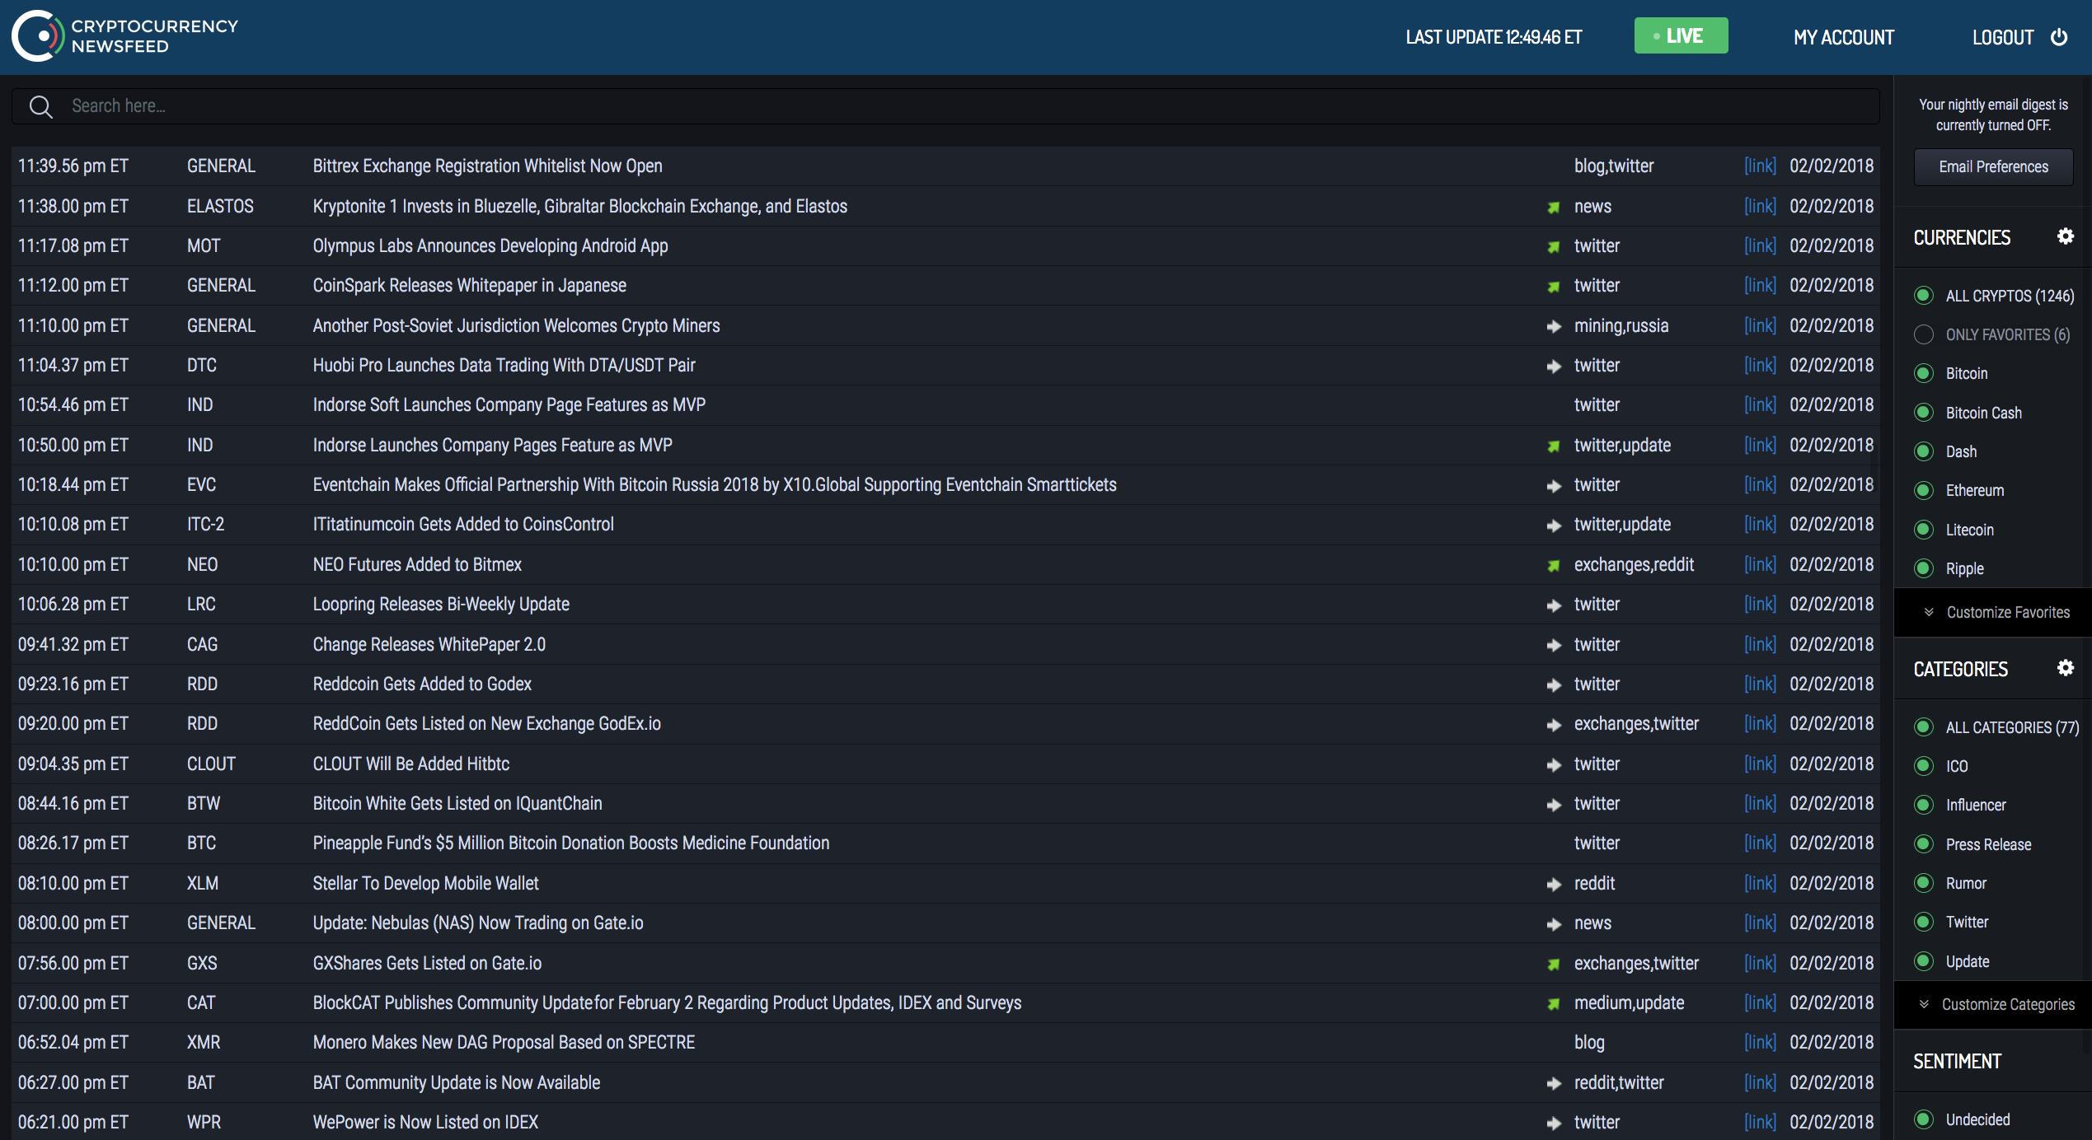This screenshot has width=2092, height=1140.
Task: Click the Currencies settings gear icon
Action: 2065,237
